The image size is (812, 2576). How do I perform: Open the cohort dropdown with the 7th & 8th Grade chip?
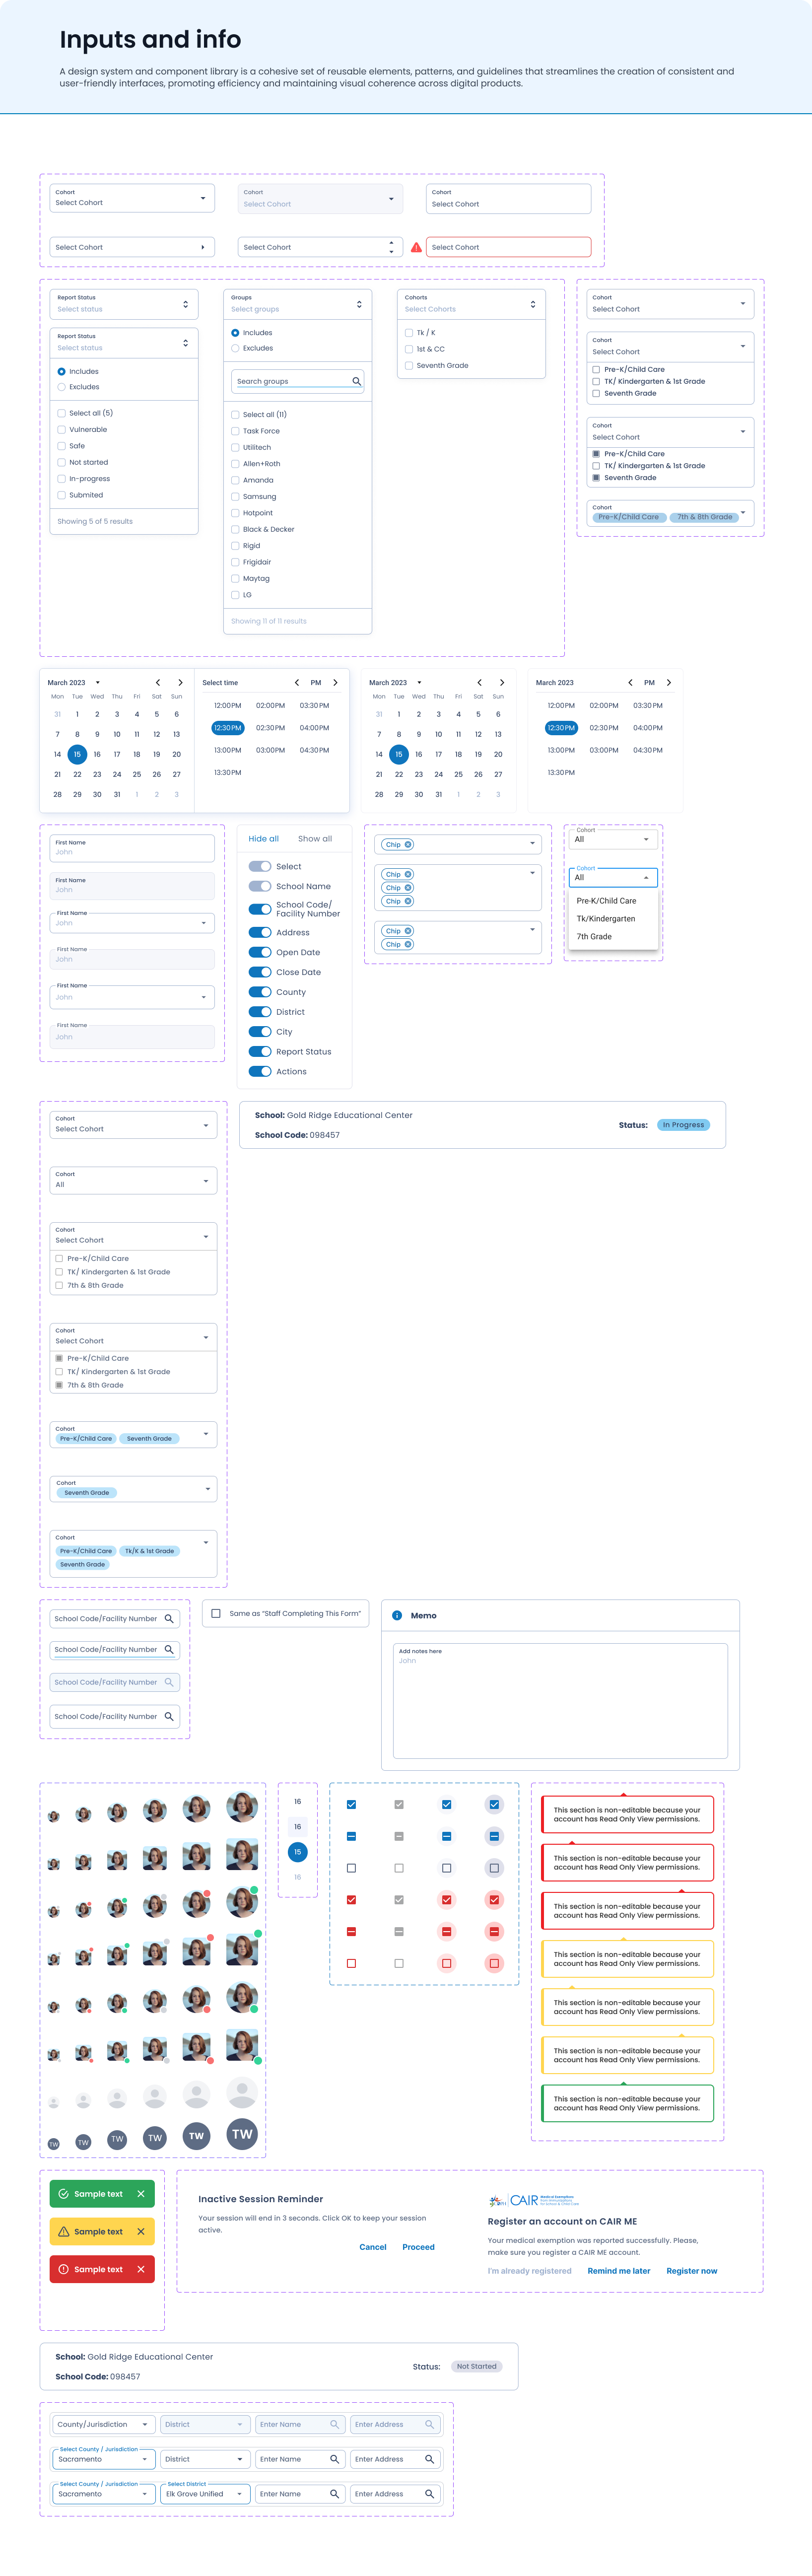point(670,513)
